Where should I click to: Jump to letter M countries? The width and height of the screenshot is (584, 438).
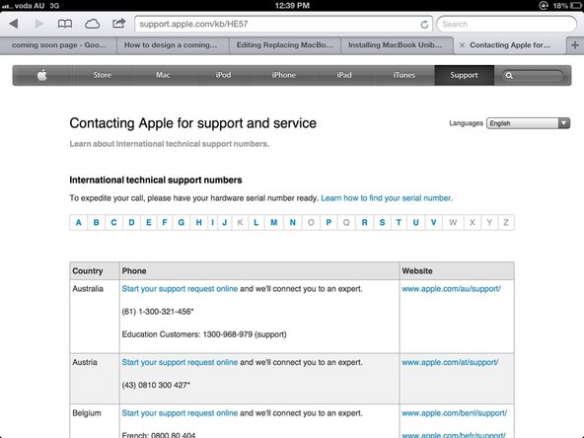tap(274, 222)
